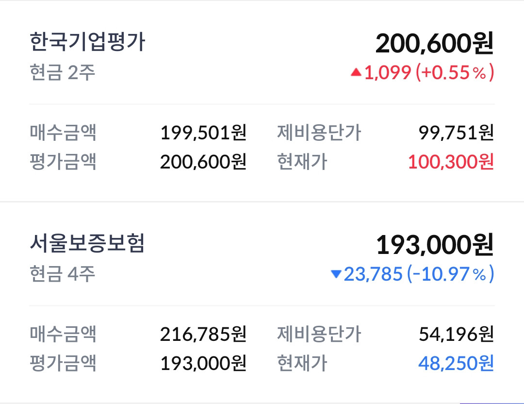Click the blue down-triangle loss icon

coord(336,274)
